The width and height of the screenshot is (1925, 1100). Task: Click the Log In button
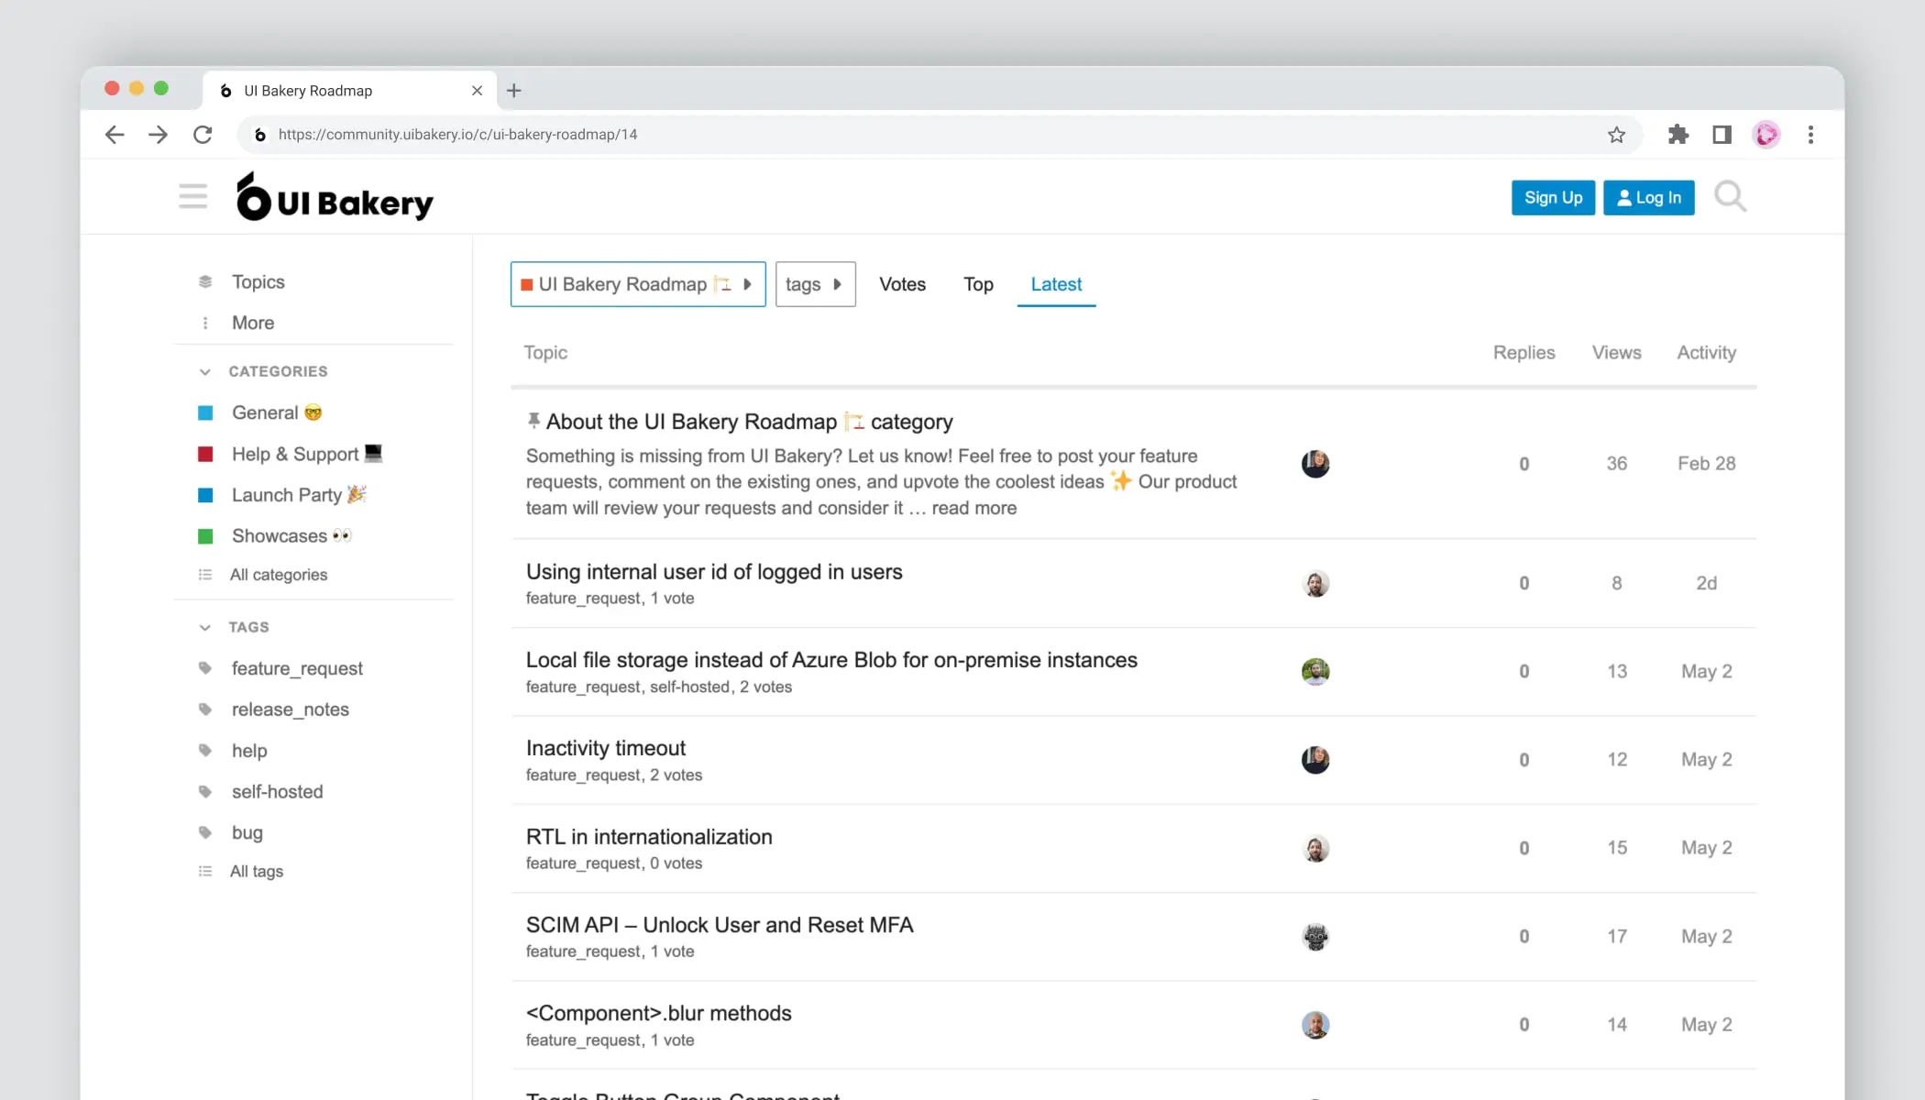coord(1648,197)
